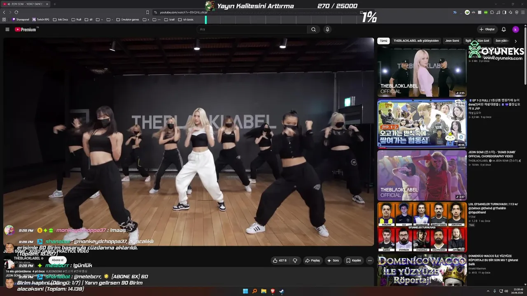Select the Tümü filter chip
The width and height of the screenshot is (527, 296).
point(383,41)
